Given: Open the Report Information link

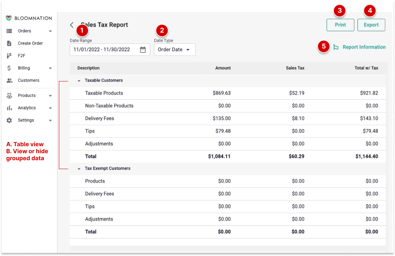Looking at the screenshot, I should click(364, 47).
